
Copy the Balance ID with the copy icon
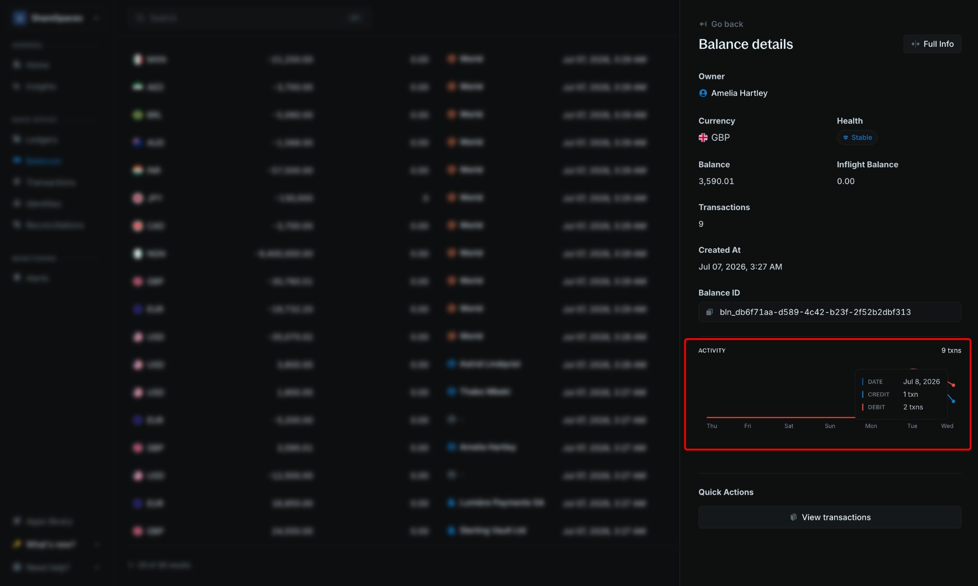point(709,312)
